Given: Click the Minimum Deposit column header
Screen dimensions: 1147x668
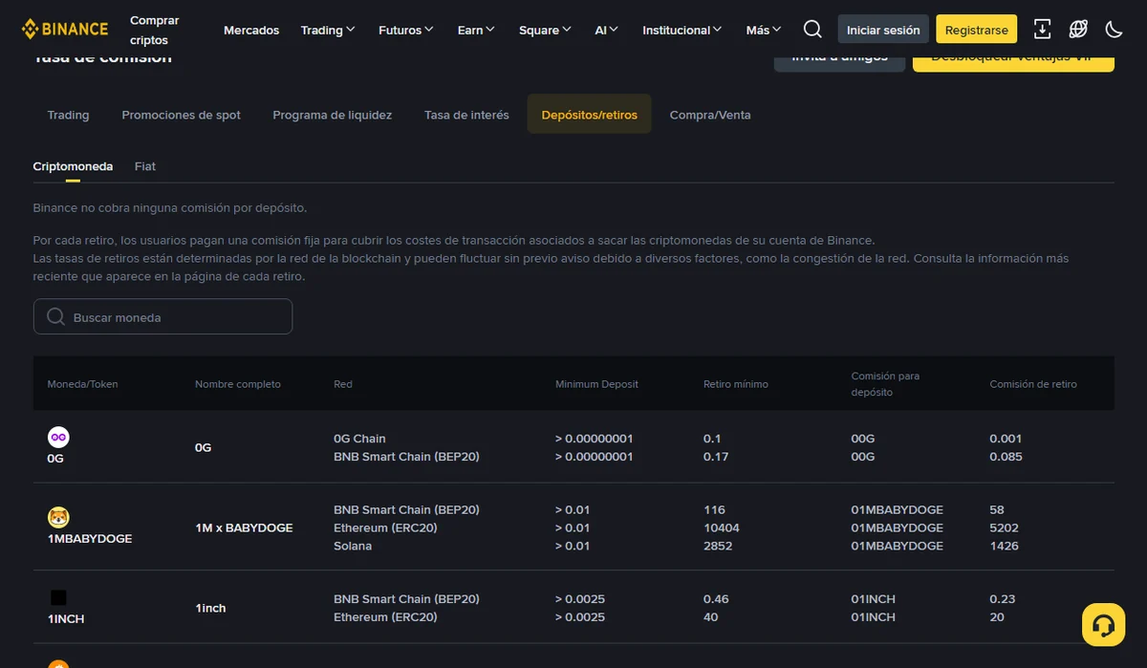Looking at the screenshot, I should (x=596, y=384).
